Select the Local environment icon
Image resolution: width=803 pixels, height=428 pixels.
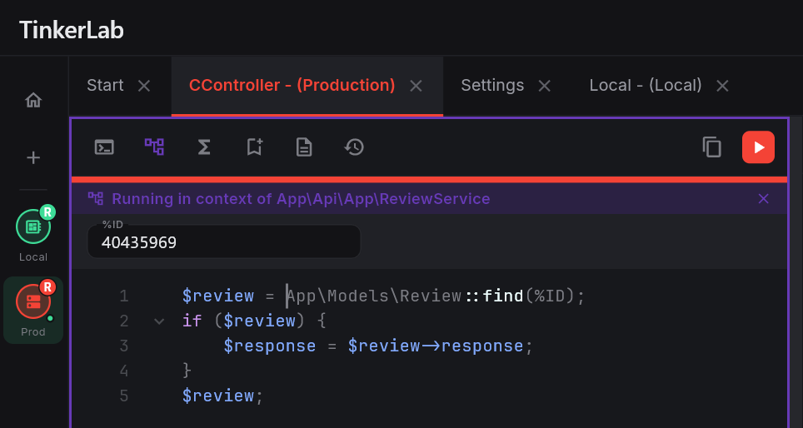pyautogui.click(x=33, y=226)
